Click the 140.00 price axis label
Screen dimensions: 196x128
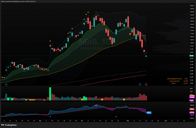[x=192, y=12]
